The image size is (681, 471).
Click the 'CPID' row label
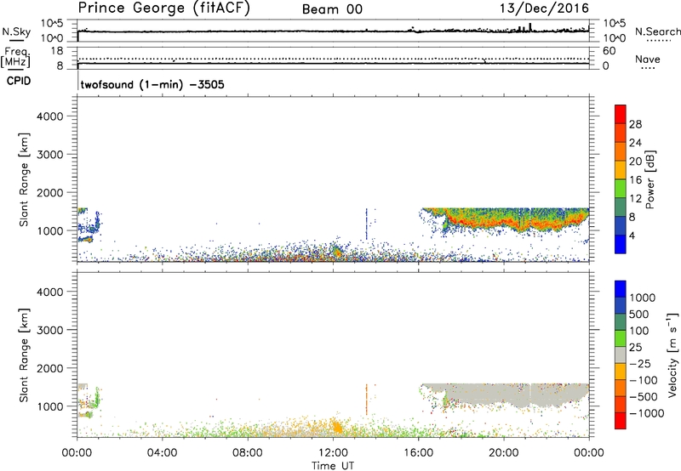(x=18, y=81)
